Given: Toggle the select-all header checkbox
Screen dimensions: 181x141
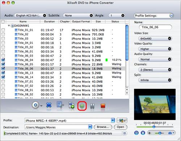Looking at the screenshot, I should pos(3,21).
